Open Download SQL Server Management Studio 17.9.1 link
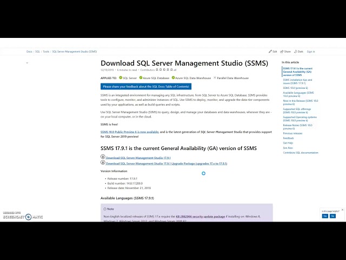The width and height of the screenshot is (346, 260). [138, 158]
